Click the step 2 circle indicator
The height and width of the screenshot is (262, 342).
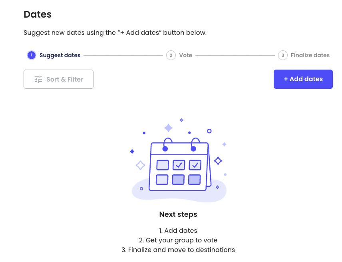[x=171, y=55]
